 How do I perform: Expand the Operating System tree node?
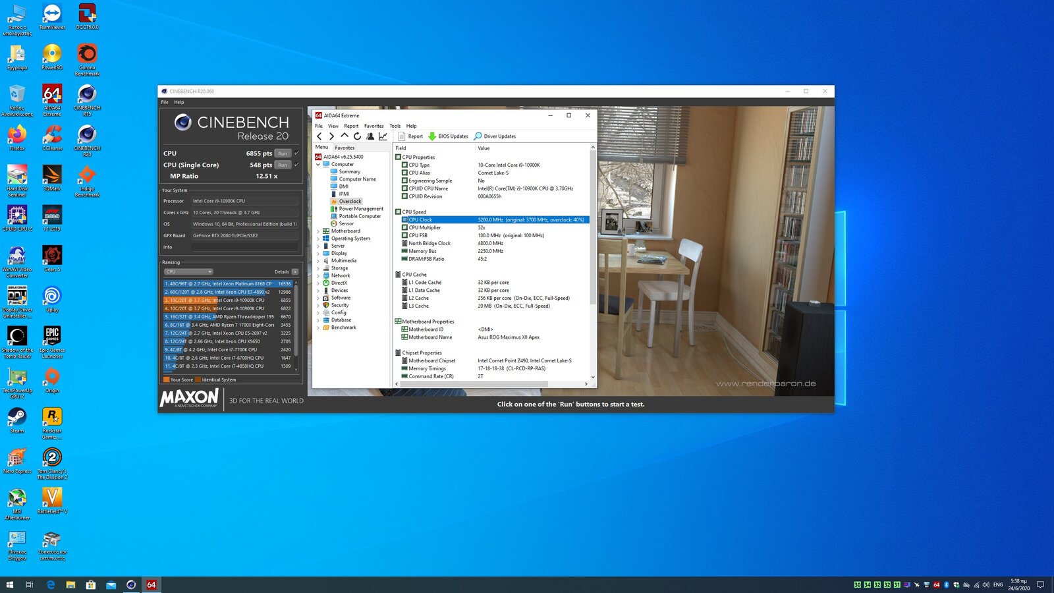coord(318,239)
